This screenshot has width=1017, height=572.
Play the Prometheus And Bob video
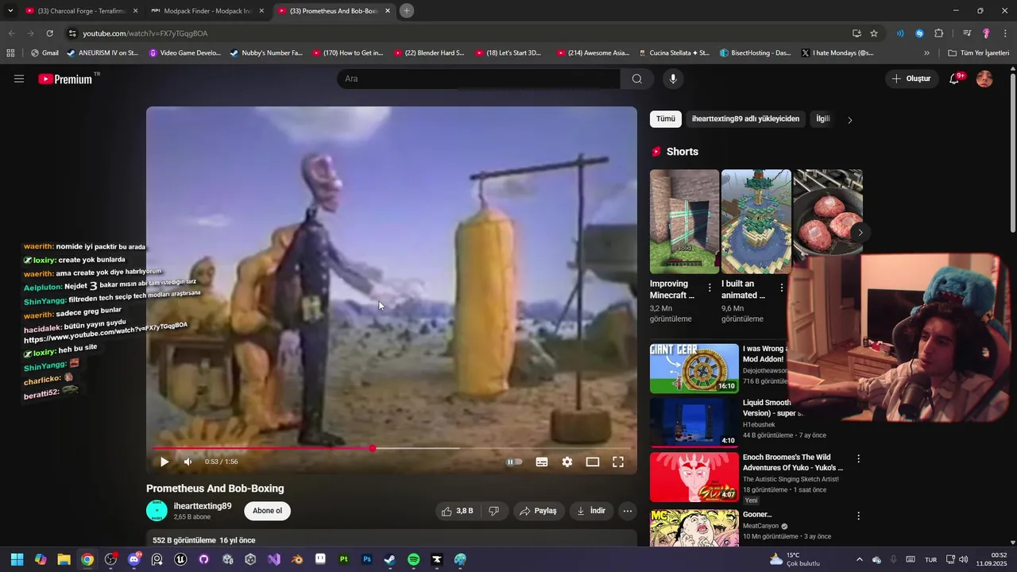164,462
